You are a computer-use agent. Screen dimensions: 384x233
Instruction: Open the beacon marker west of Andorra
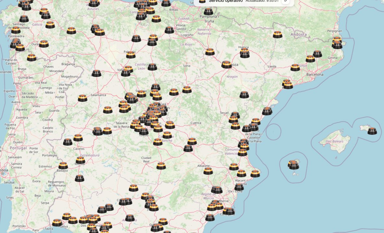(277, 34)
